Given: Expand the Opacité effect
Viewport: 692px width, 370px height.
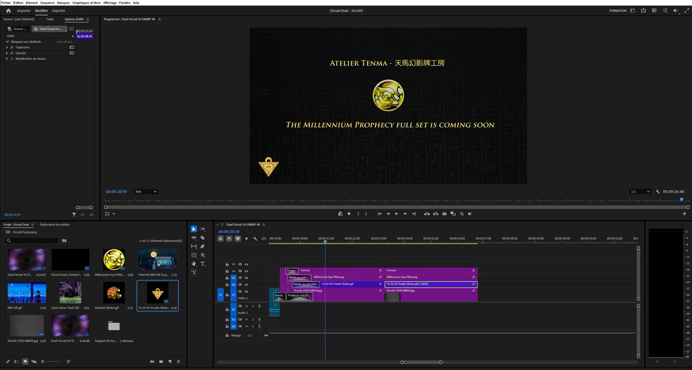Looking at the screenshot, I should pyautogui.click(x=7, y=53).
